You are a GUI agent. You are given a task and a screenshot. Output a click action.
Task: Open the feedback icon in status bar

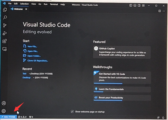coord(158,117)
